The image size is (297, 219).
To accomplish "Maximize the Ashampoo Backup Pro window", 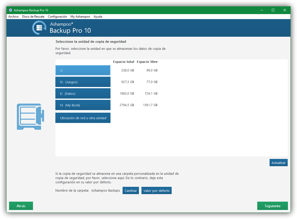I will coord(273,10).
